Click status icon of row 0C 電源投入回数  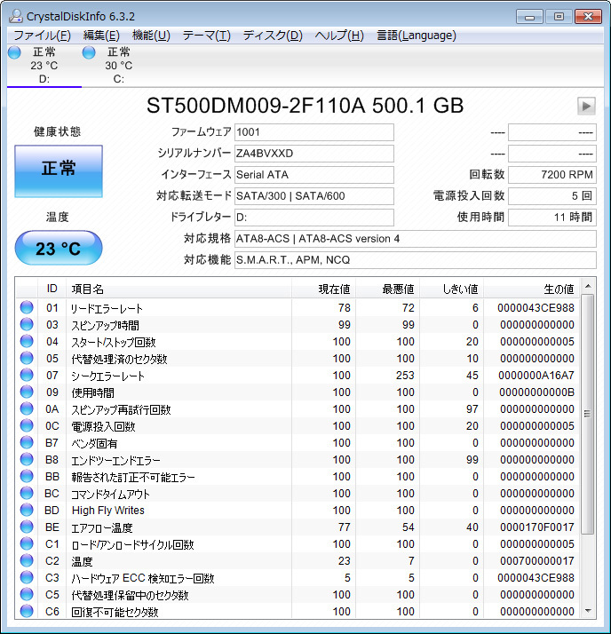[x=27, y=425]
